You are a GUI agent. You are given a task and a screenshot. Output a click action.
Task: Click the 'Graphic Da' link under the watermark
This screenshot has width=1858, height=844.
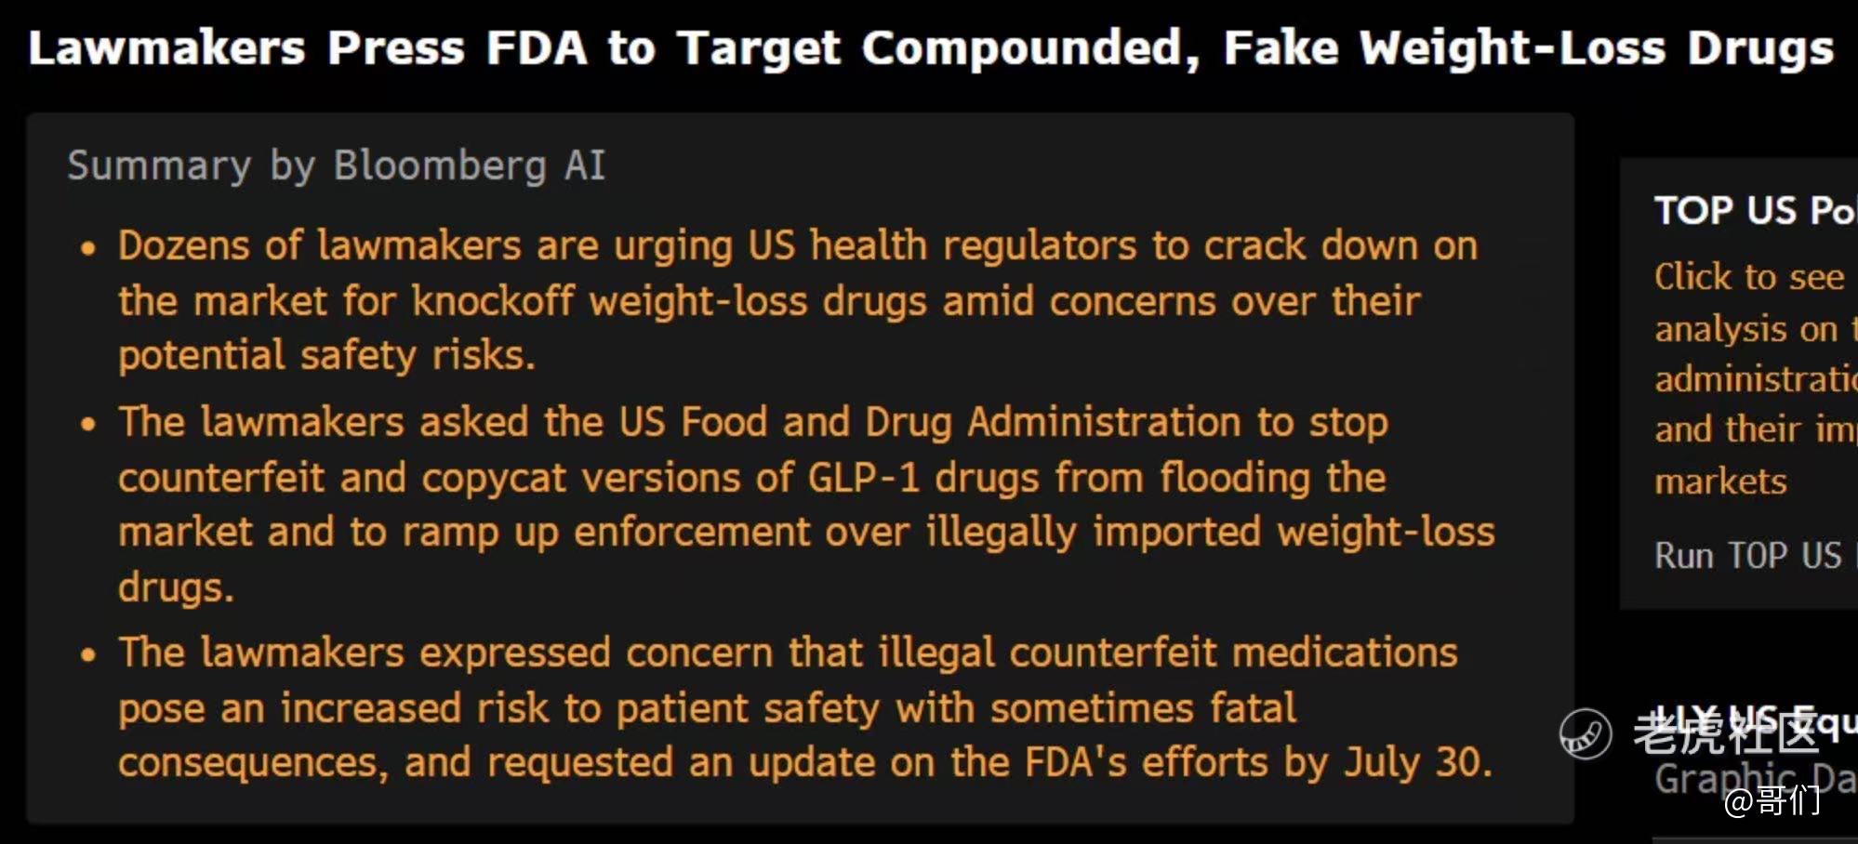tap(1756, 778)
